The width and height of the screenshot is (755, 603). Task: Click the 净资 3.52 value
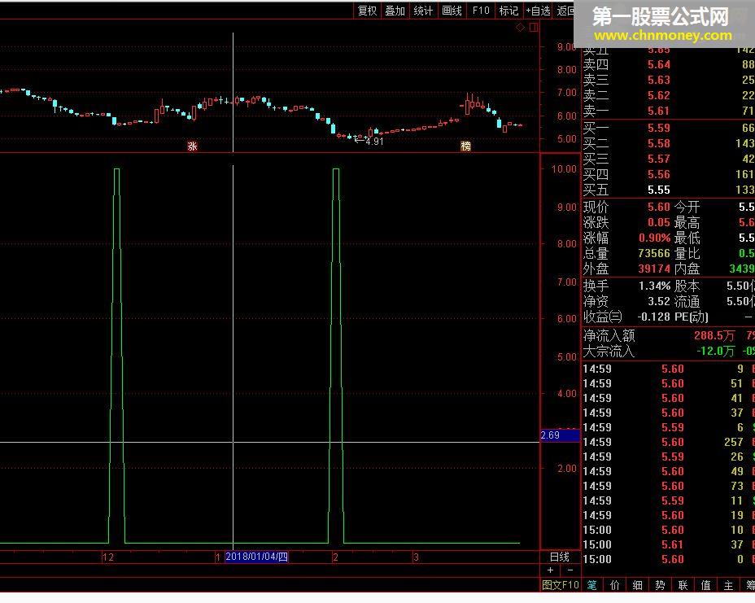tap(659, 301)
